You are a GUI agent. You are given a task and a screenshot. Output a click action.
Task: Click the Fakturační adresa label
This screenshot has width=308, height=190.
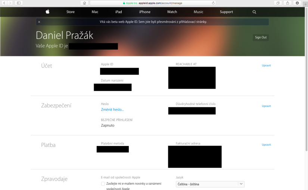[188, 143]
